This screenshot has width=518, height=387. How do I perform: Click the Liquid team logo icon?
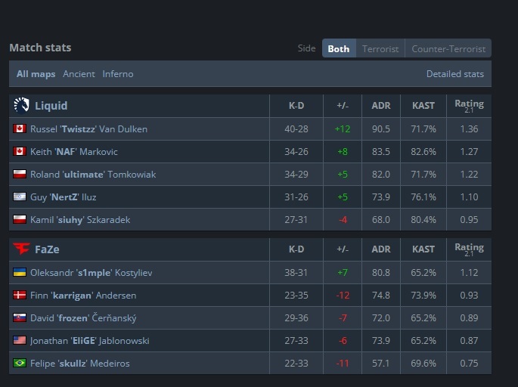click(x=21, y=106)
